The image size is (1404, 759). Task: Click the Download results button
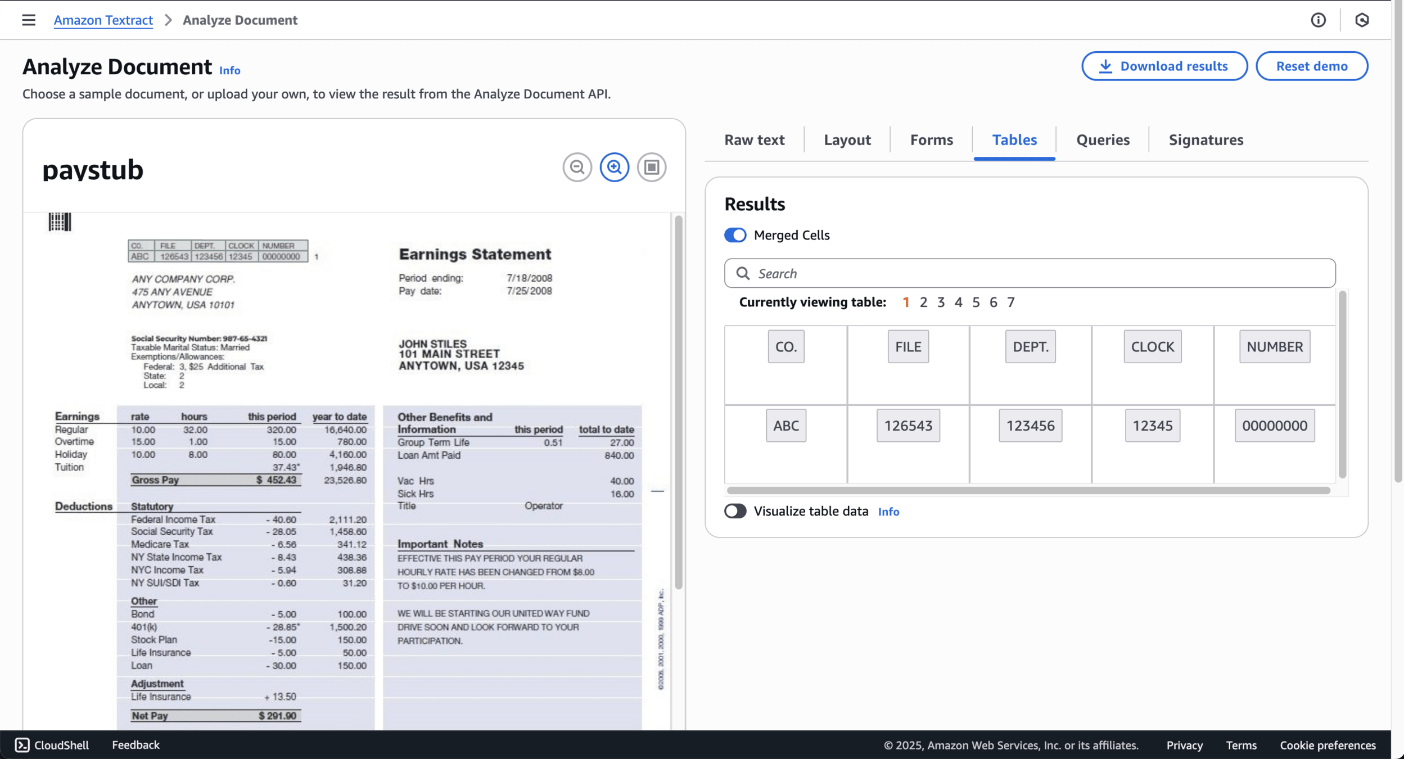1164,66
